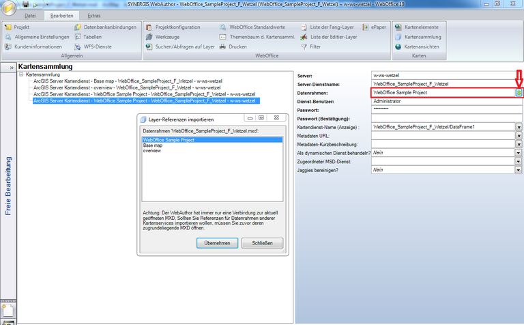Expand the left sidebar with double chevron
Viewport: 524px width, 325px height.
(x=12, y=68)
